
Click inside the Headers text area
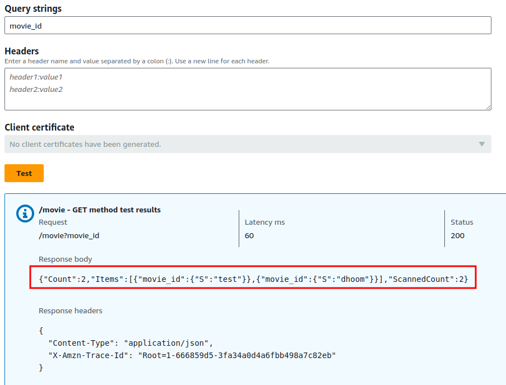pyautogui.click(x=247, y=89)
